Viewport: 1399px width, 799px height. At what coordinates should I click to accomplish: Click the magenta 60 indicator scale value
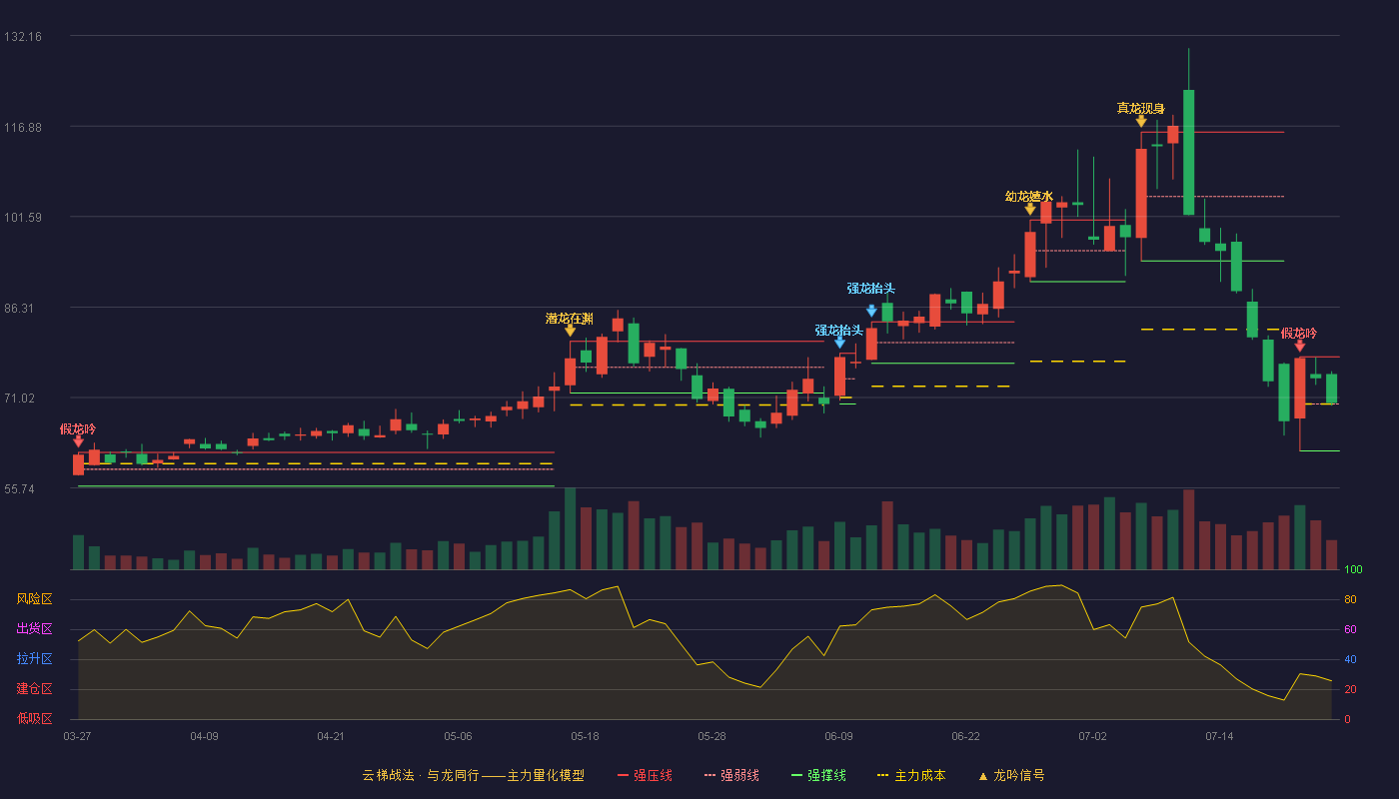click(x=1350, y=629)
